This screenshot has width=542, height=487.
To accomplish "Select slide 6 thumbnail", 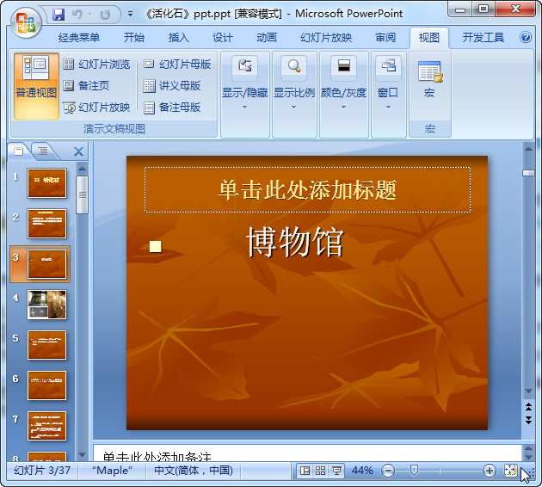I will point(46,385).
